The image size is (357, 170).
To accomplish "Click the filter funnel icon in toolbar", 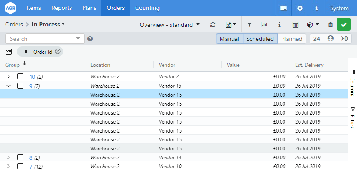I will pos(250,25).
